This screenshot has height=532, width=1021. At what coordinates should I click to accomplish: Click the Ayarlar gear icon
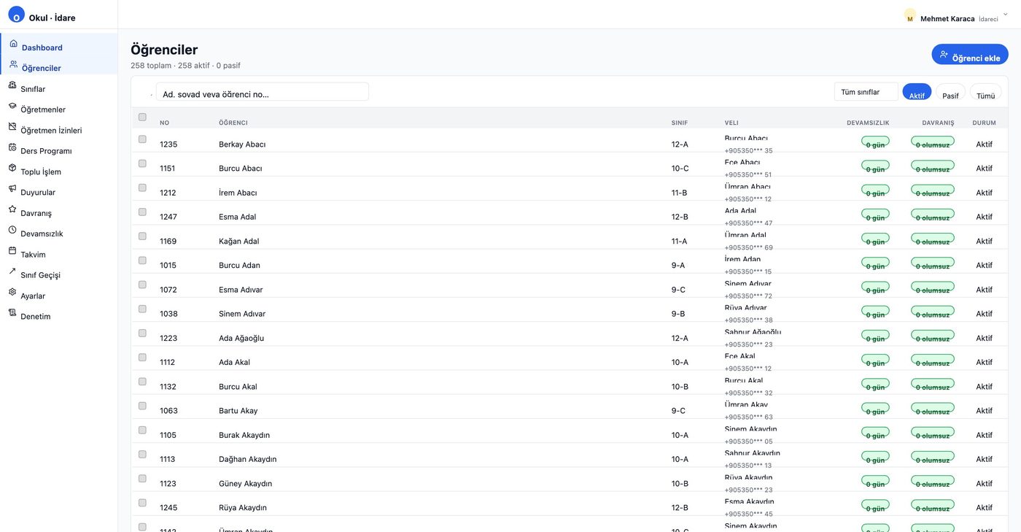pyautogui.click(x=12, y=292)
